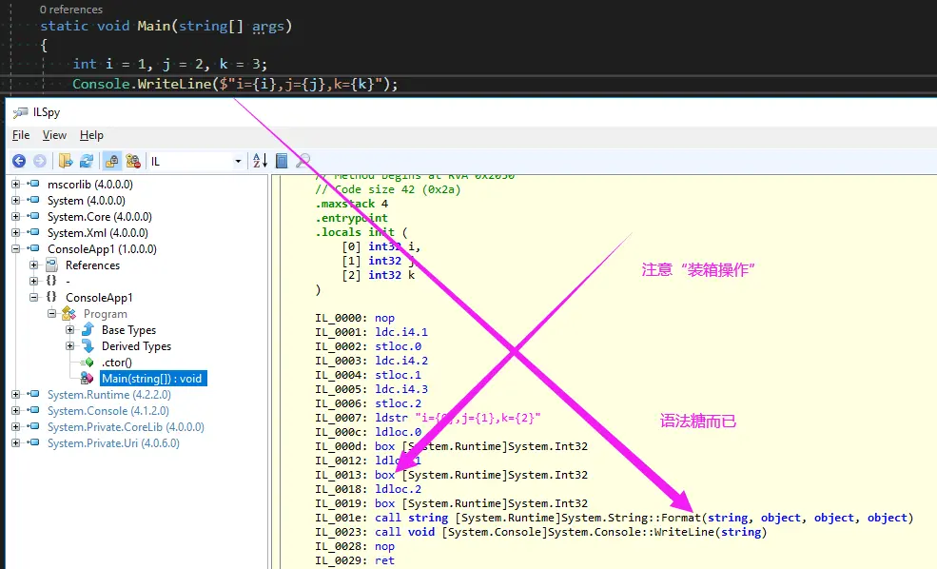937x569 pixels.
Task: Select ConsoleApp1 (1.0.0.0) assembly
Action: point(102,248)
